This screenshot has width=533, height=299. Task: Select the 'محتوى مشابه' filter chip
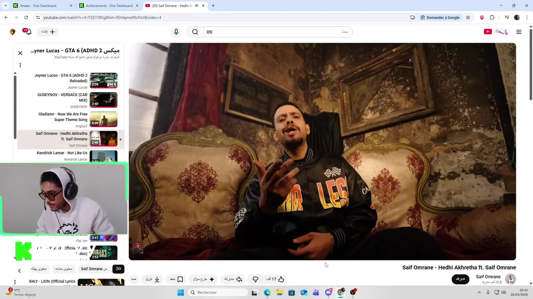[64, 269]
